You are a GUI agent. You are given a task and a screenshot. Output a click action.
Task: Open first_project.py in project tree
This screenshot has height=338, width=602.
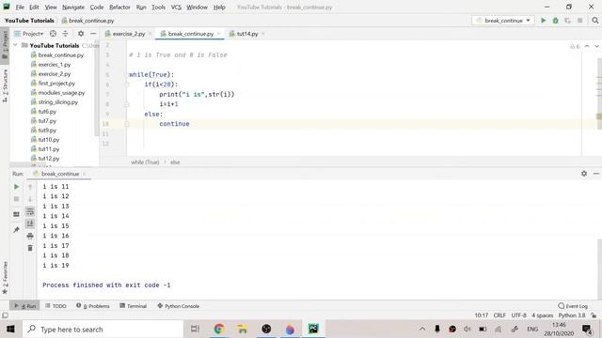(x=56, y=84)
